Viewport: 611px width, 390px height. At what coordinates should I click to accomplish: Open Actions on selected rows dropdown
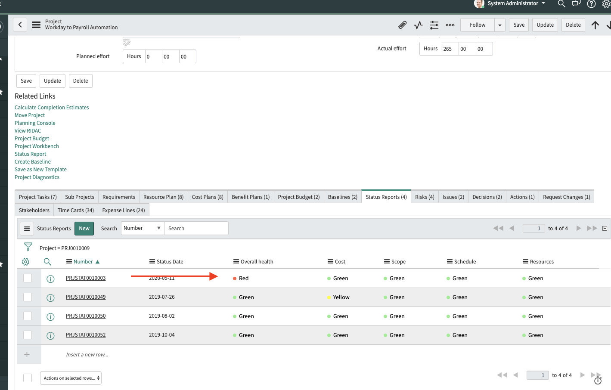click(71, 378)
